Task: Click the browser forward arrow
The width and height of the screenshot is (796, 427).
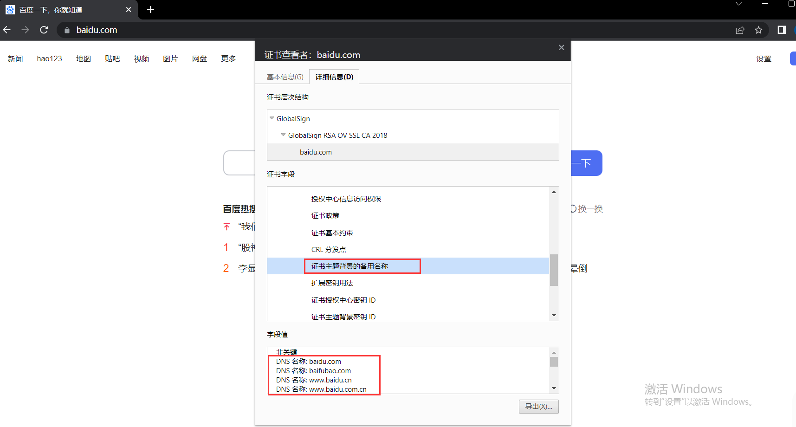Action: pos(26,30)
